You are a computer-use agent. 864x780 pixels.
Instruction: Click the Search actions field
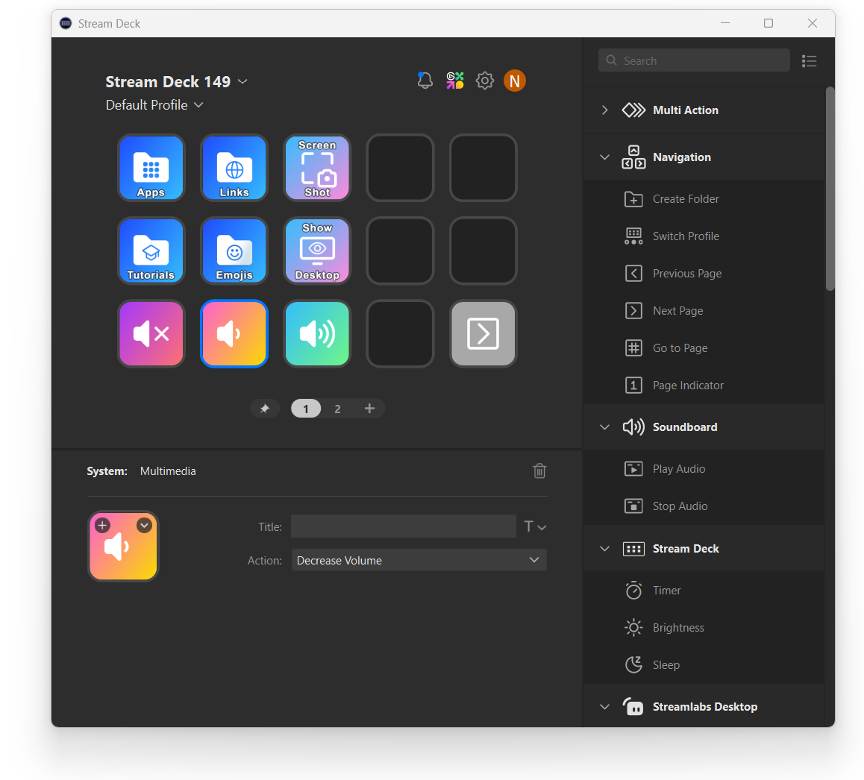[694, 60]
